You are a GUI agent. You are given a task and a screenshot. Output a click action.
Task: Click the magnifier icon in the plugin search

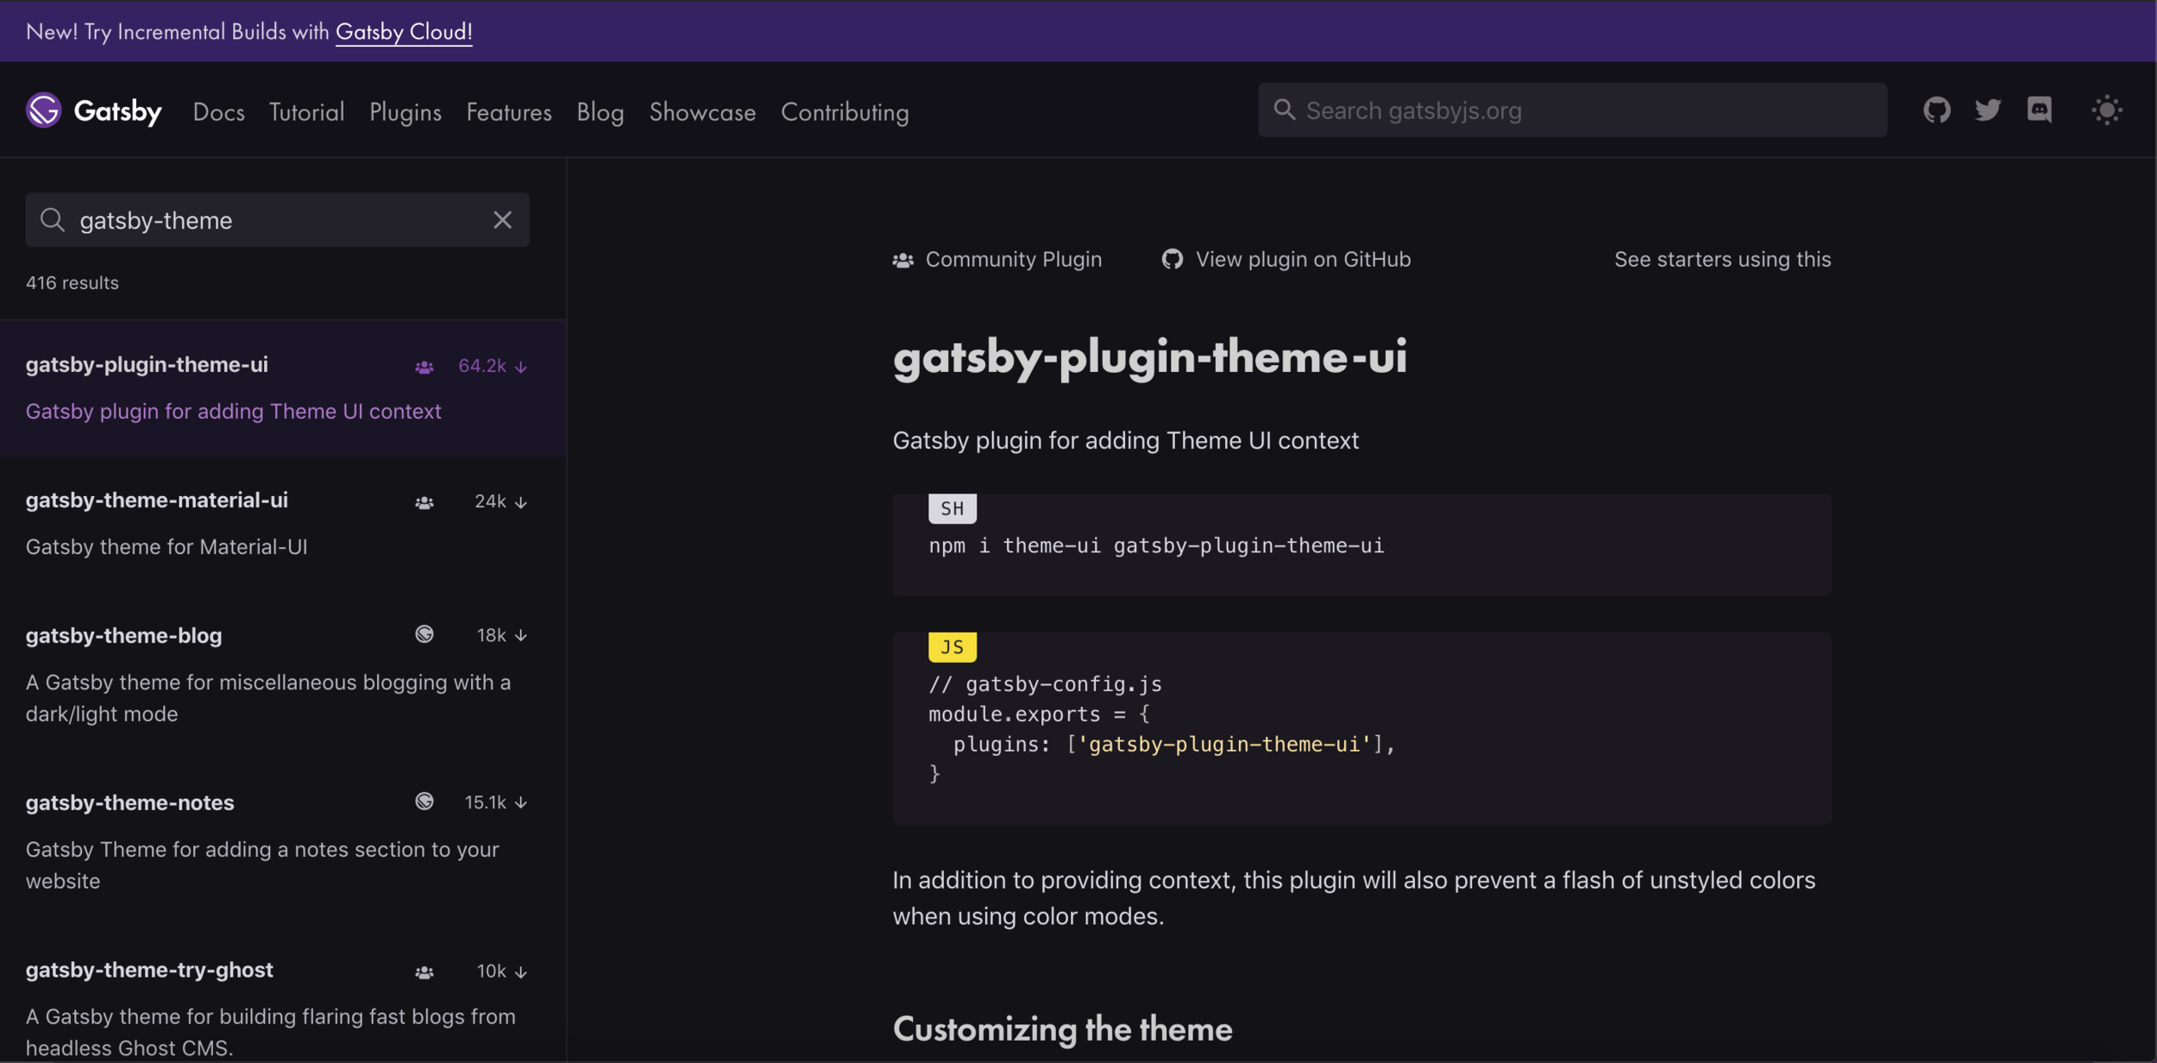click(x=53, y=220)
